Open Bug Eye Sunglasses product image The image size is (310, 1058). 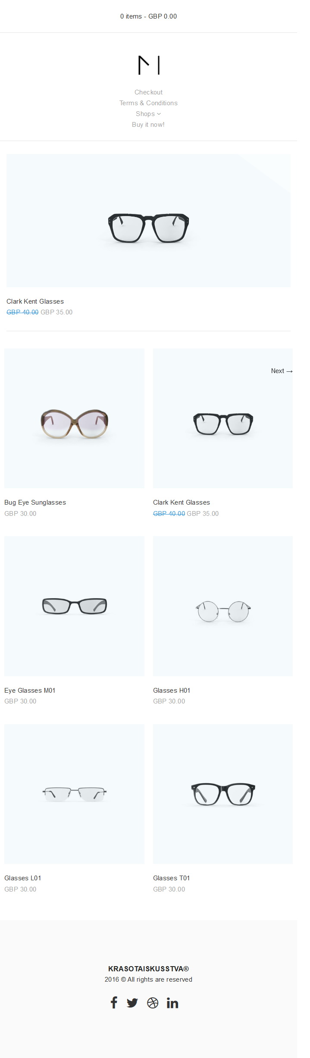point(74,418)
